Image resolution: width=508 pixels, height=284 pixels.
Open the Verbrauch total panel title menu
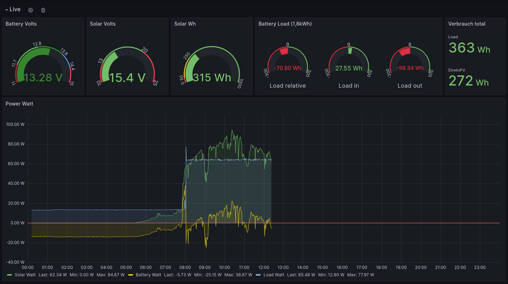click(x=467, y=24)
